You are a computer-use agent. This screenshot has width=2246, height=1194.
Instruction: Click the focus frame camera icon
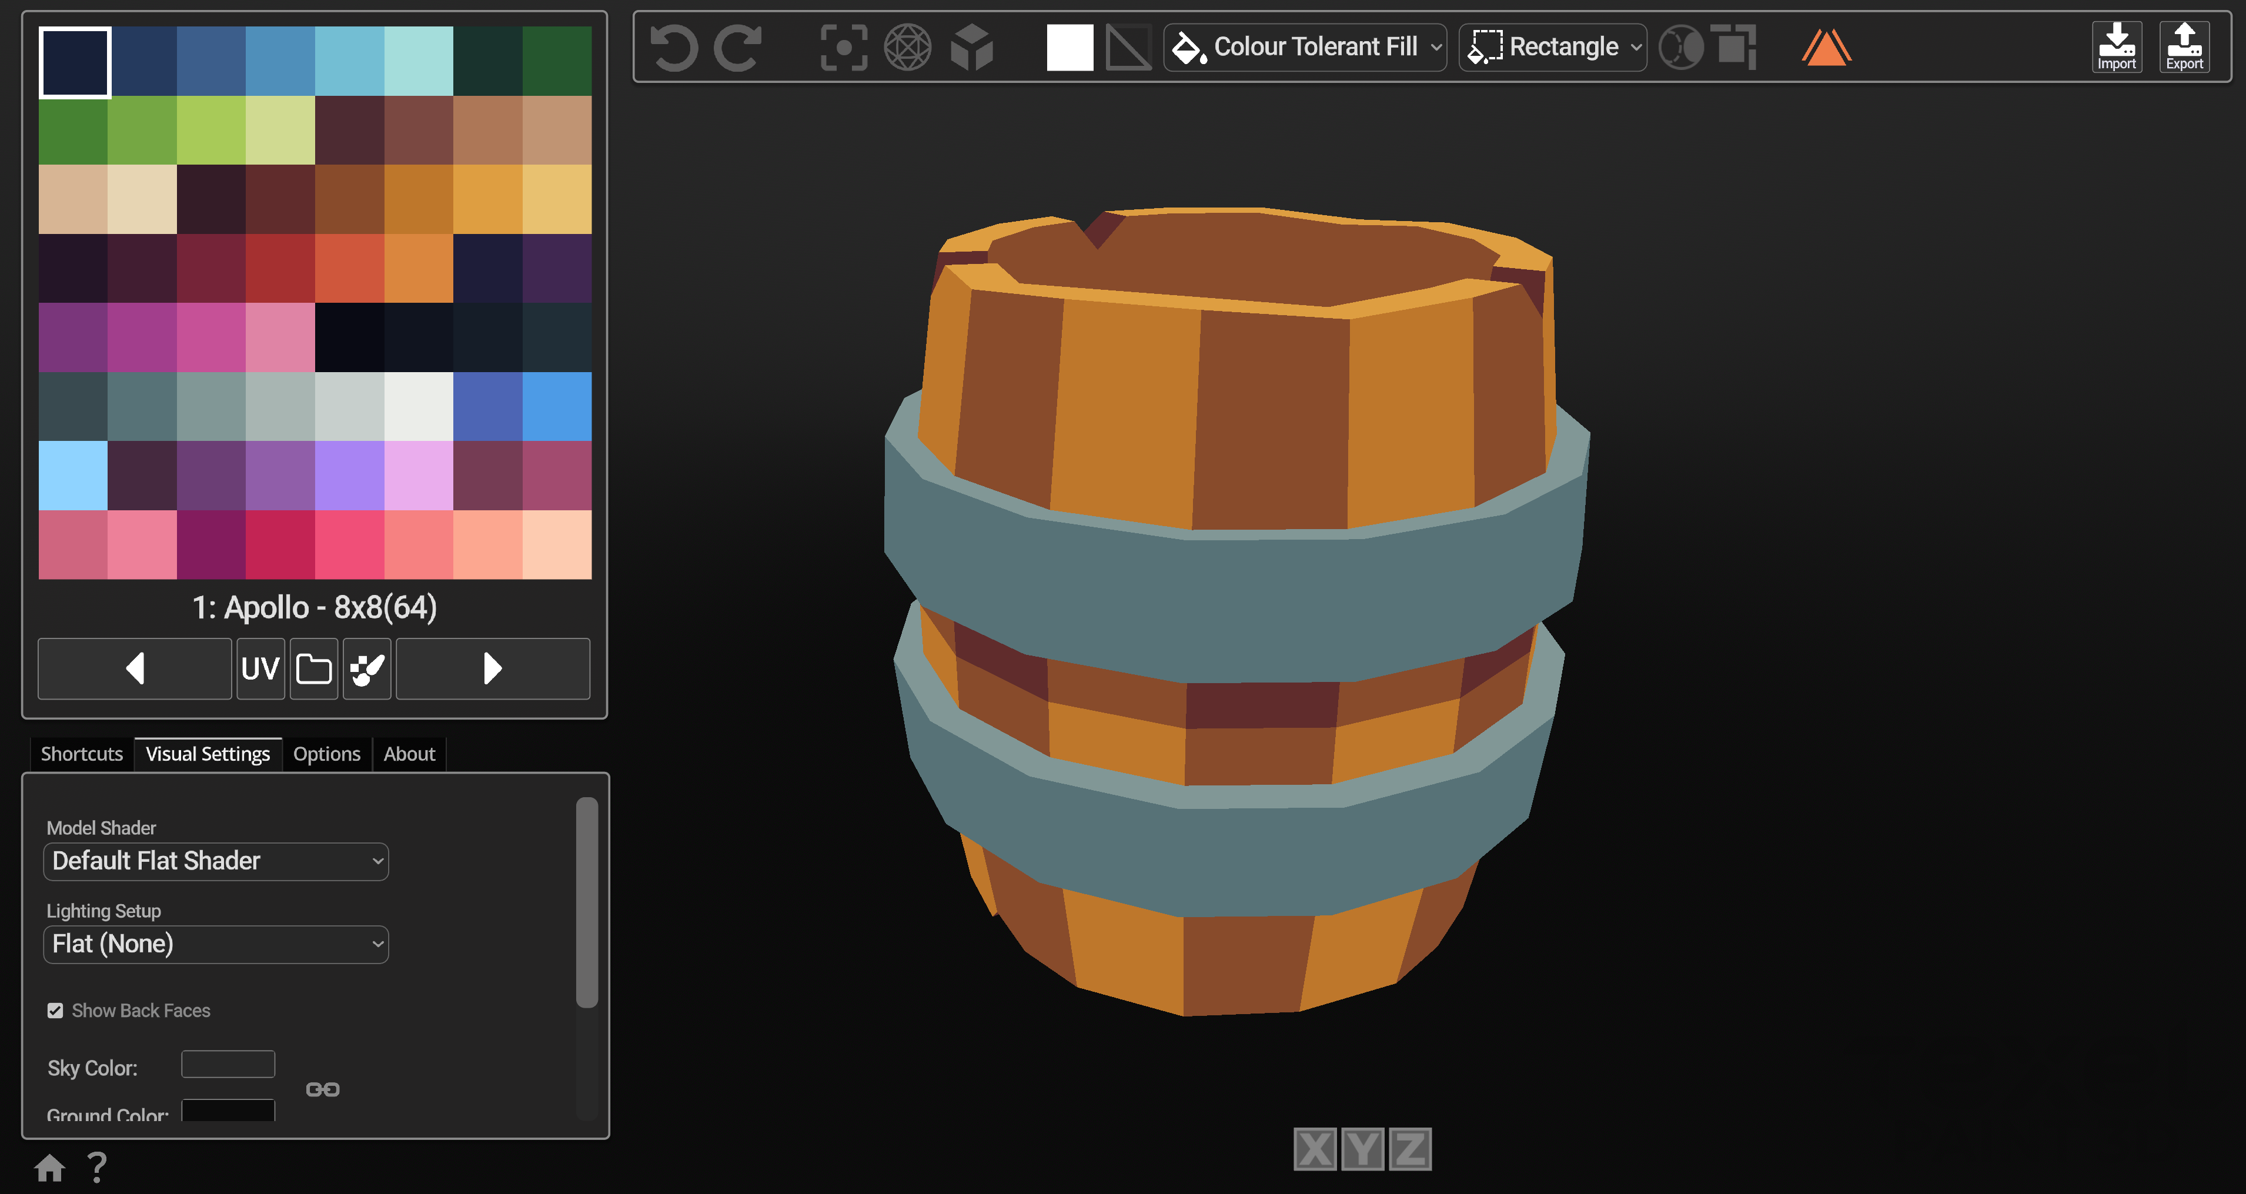click(843, 47)
